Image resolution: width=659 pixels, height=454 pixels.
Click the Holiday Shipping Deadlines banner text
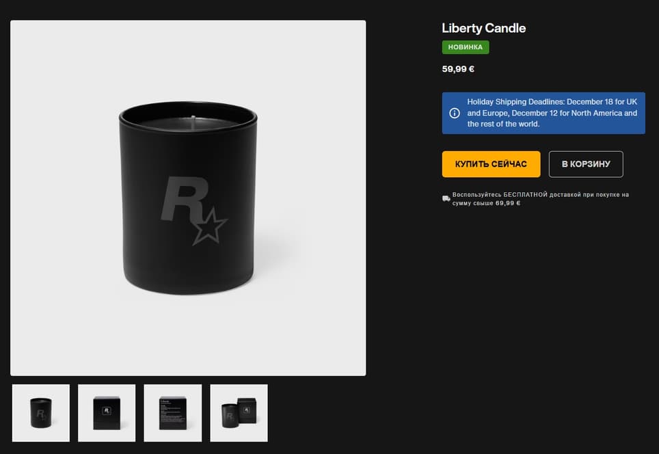click(552, 113)
